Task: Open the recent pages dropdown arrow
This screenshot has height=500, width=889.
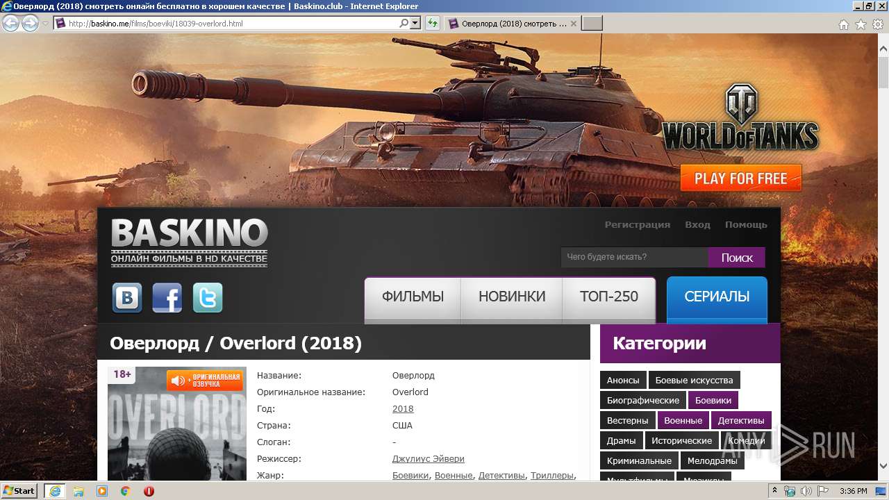Action: 45,24
